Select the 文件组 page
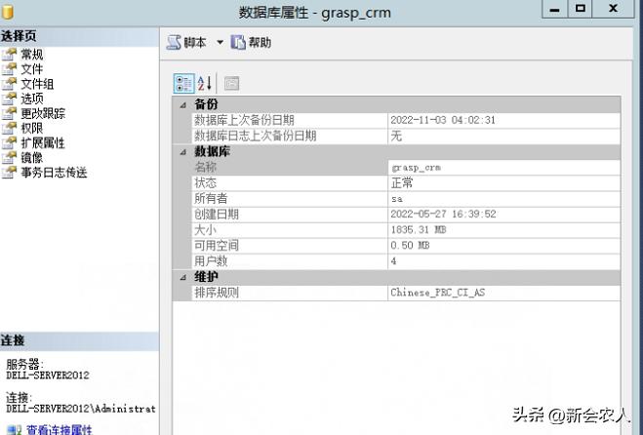This screenshot has height=435, width=643. click(37, 84)
